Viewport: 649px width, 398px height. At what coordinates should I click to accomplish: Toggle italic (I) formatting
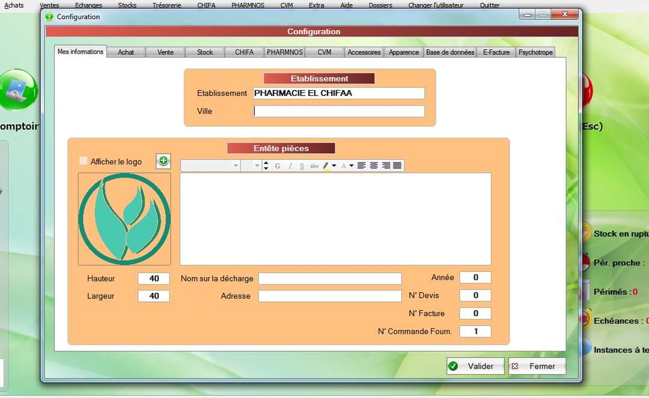290,166
